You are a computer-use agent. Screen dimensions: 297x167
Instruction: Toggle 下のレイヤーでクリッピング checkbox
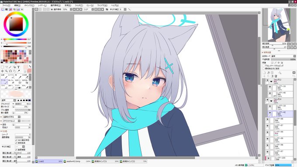click(263, 66)
